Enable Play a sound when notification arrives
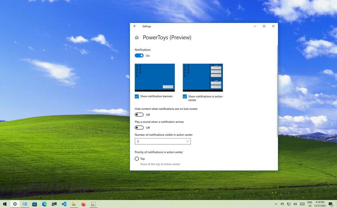Image resolution: width=337 pixels, height=208 pixels. click(139, 127)
